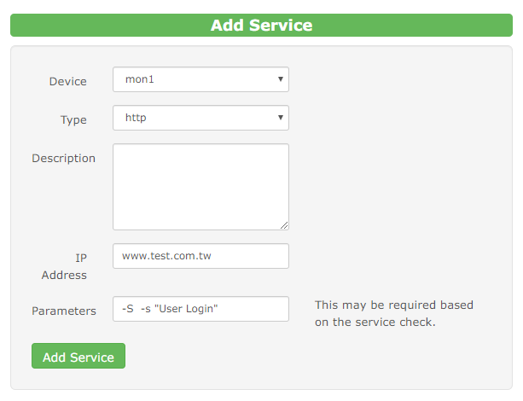Click the arrow on the Type select
Image resolution: width=523 pixels, height=401 pixels.
click(x=281, y=118)
